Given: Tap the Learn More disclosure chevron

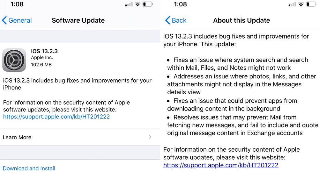Looking at the screenshot, I should pos(150,137).
